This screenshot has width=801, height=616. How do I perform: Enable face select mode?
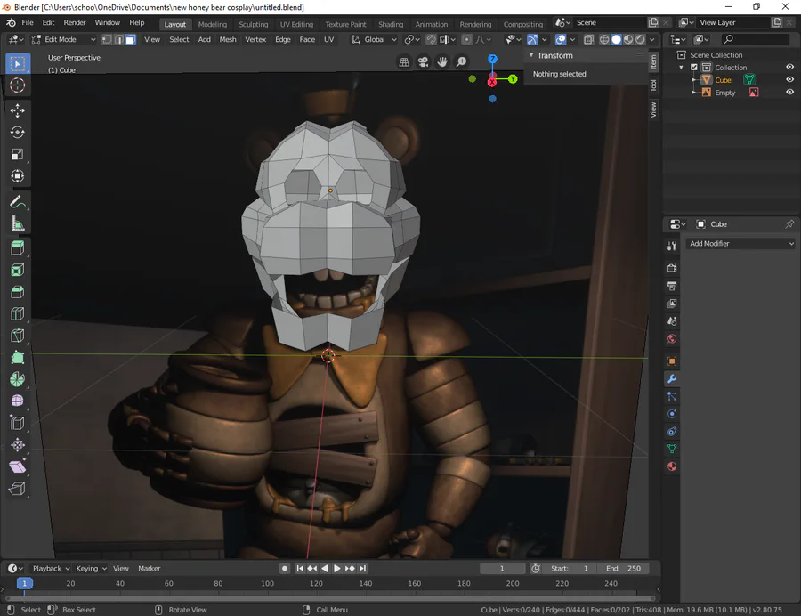pyautogui.click(x=131, y=39)
